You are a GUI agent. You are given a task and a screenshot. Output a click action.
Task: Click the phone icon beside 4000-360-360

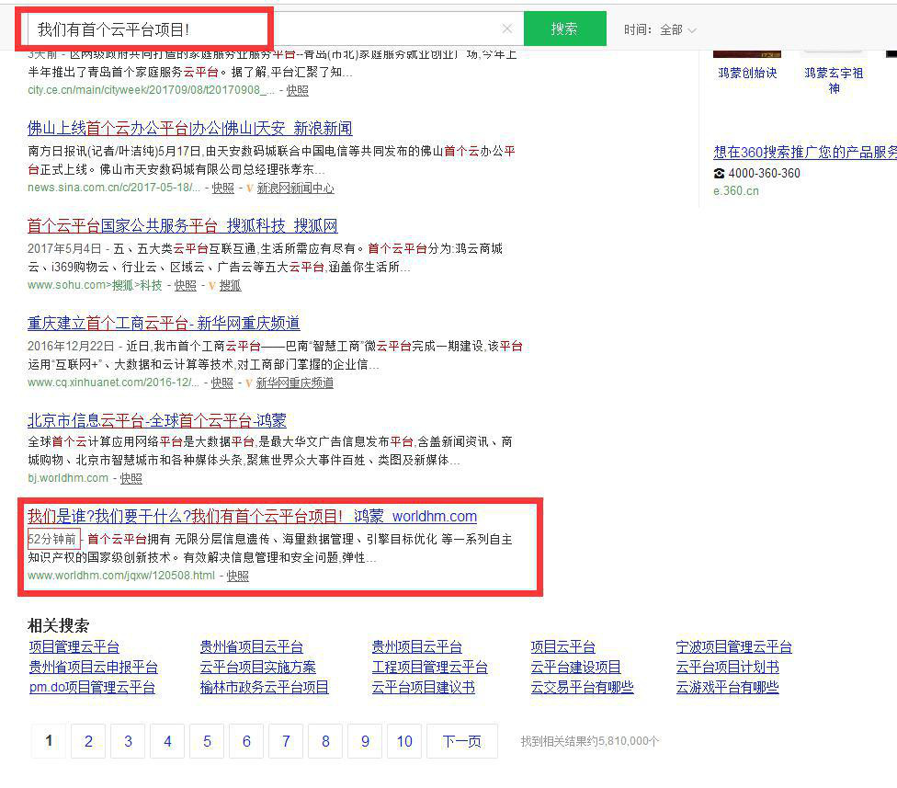(719, 174)
